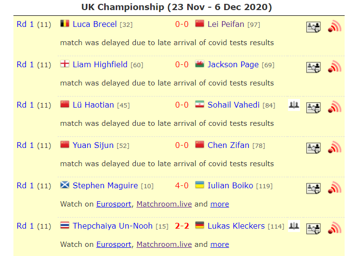Open Luca Brecel player profile

pyautogui.click(x=95, y=24)
